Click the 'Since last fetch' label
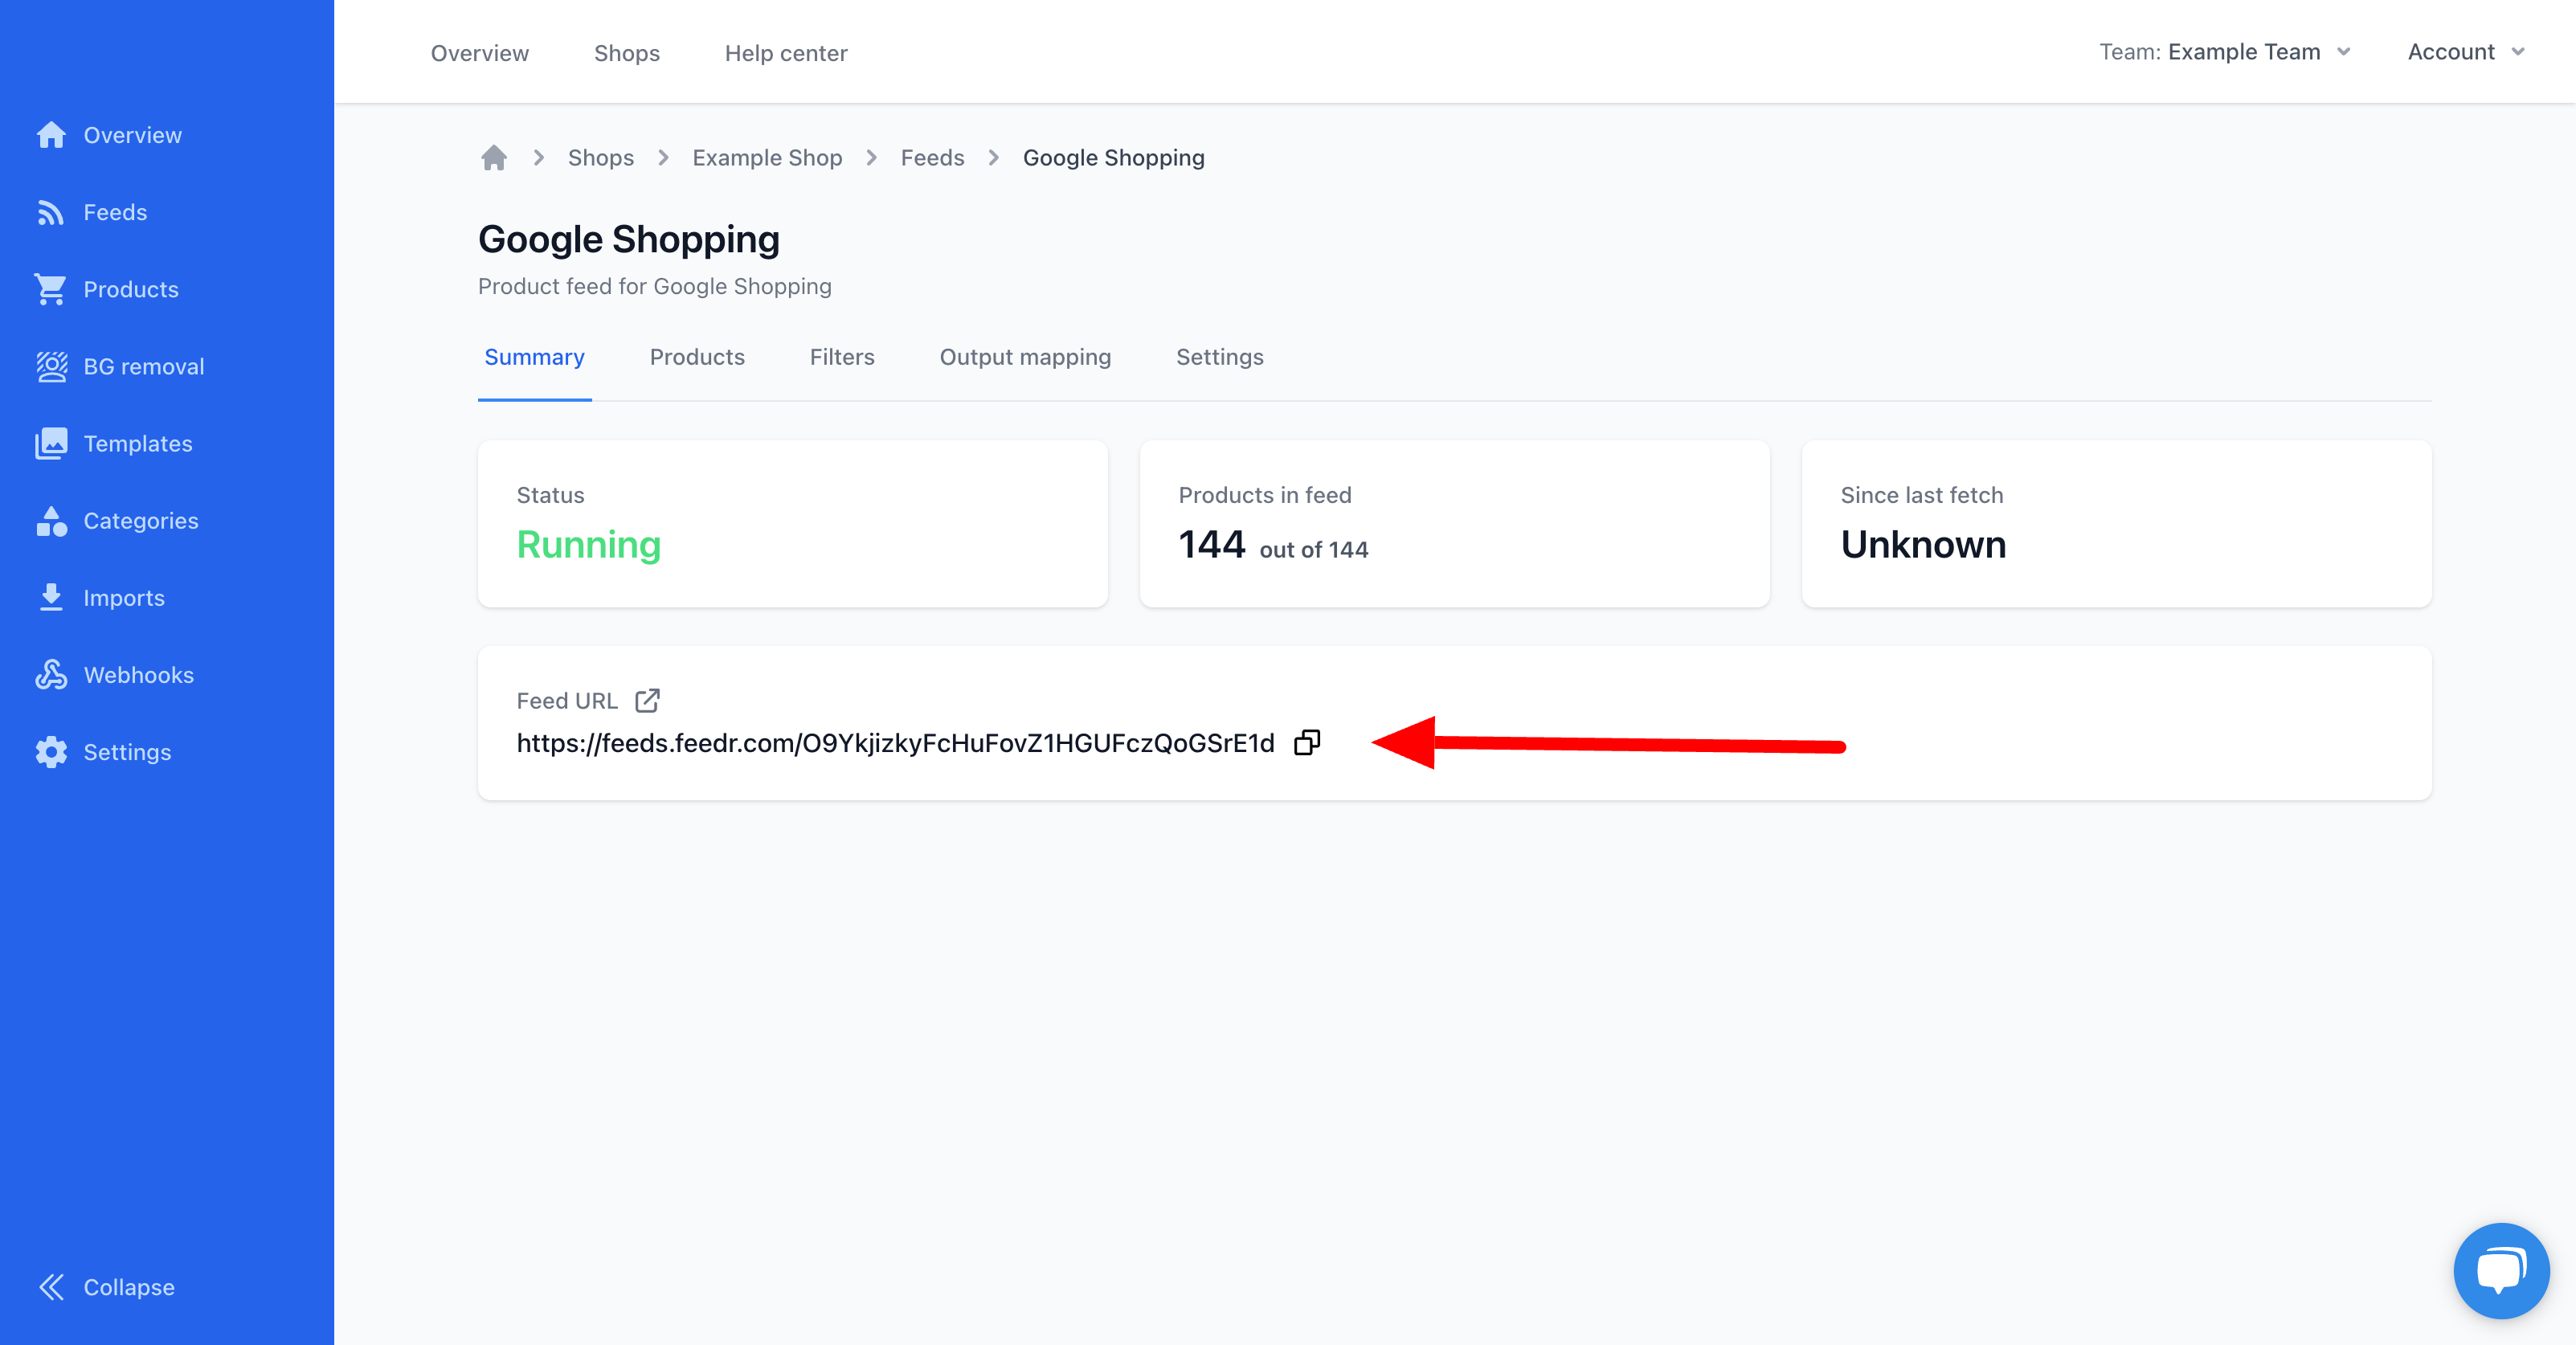 click(1921, 495)
